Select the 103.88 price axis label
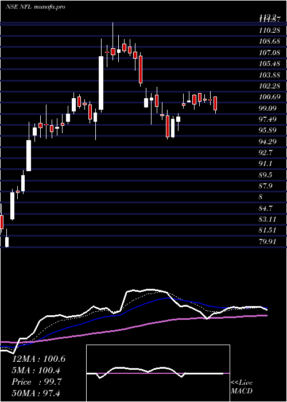This screenshot has width=287, height=402. (x=269, y=75)
